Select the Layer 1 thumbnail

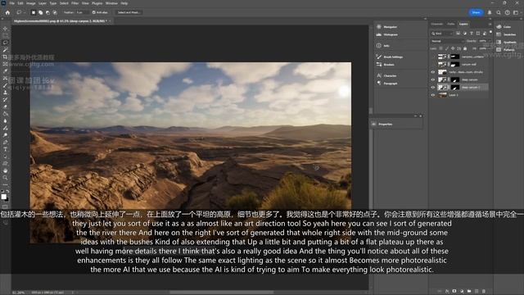click(442, 95)
